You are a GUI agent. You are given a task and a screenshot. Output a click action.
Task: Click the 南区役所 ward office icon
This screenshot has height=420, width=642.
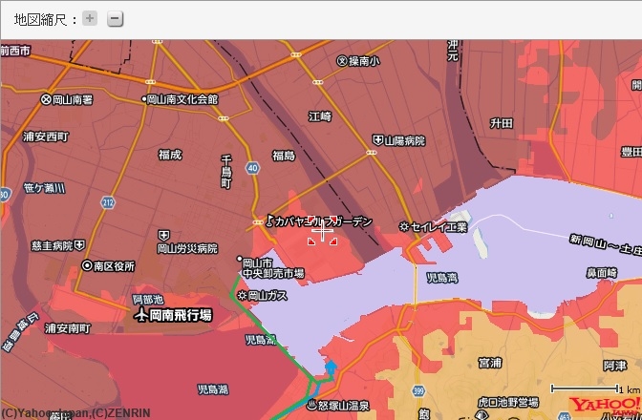click(87, 265)
